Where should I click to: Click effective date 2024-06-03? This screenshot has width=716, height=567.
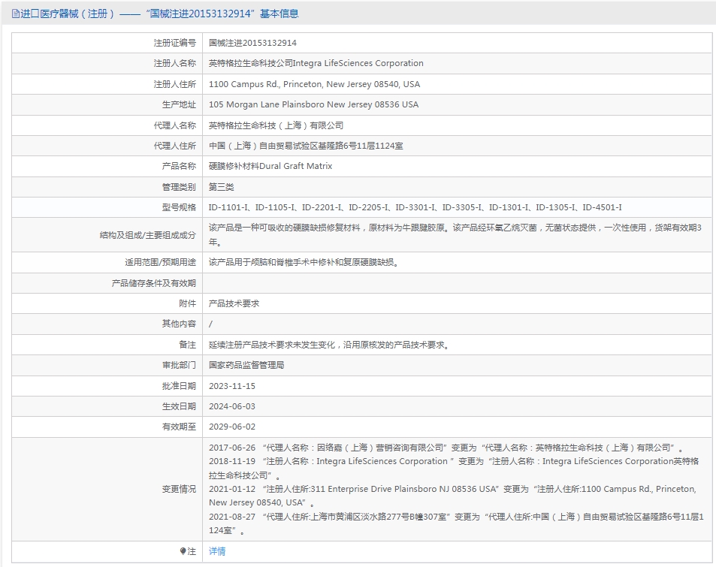[232, 406]
